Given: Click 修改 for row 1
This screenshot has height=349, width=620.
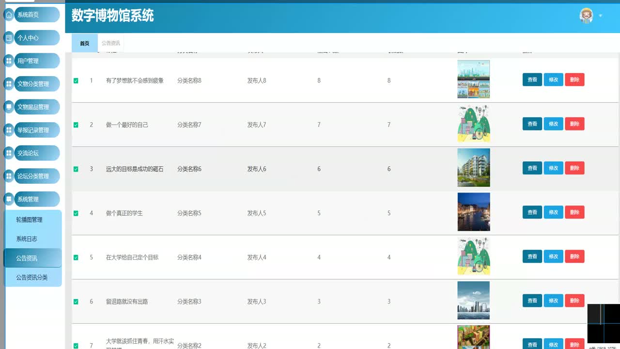Looking at the screenshot, I should (554, 79).
